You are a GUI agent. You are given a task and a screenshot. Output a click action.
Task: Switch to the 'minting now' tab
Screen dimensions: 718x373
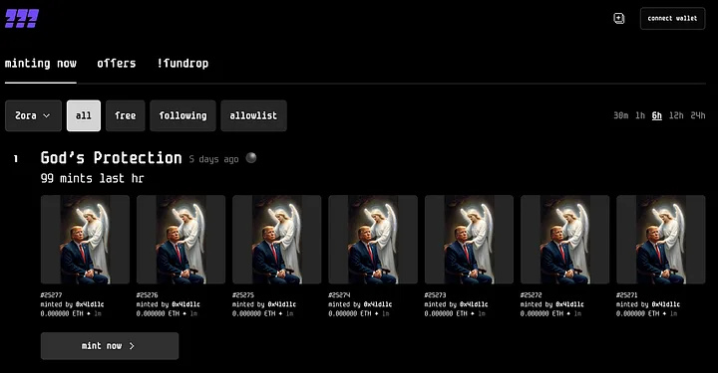41,64
